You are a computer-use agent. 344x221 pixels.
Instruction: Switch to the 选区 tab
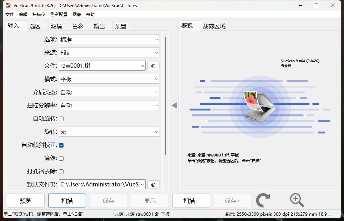[x=37, y=26]
